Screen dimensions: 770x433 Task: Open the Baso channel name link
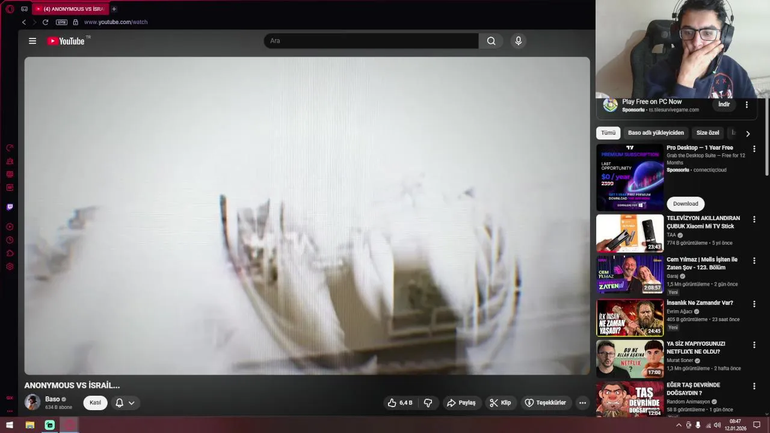click(52, 399)
